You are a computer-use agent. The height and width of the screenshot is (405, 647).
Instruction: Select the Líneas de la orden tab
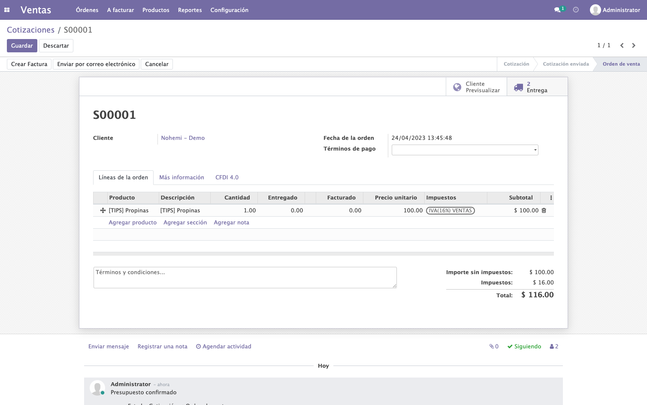124,178
